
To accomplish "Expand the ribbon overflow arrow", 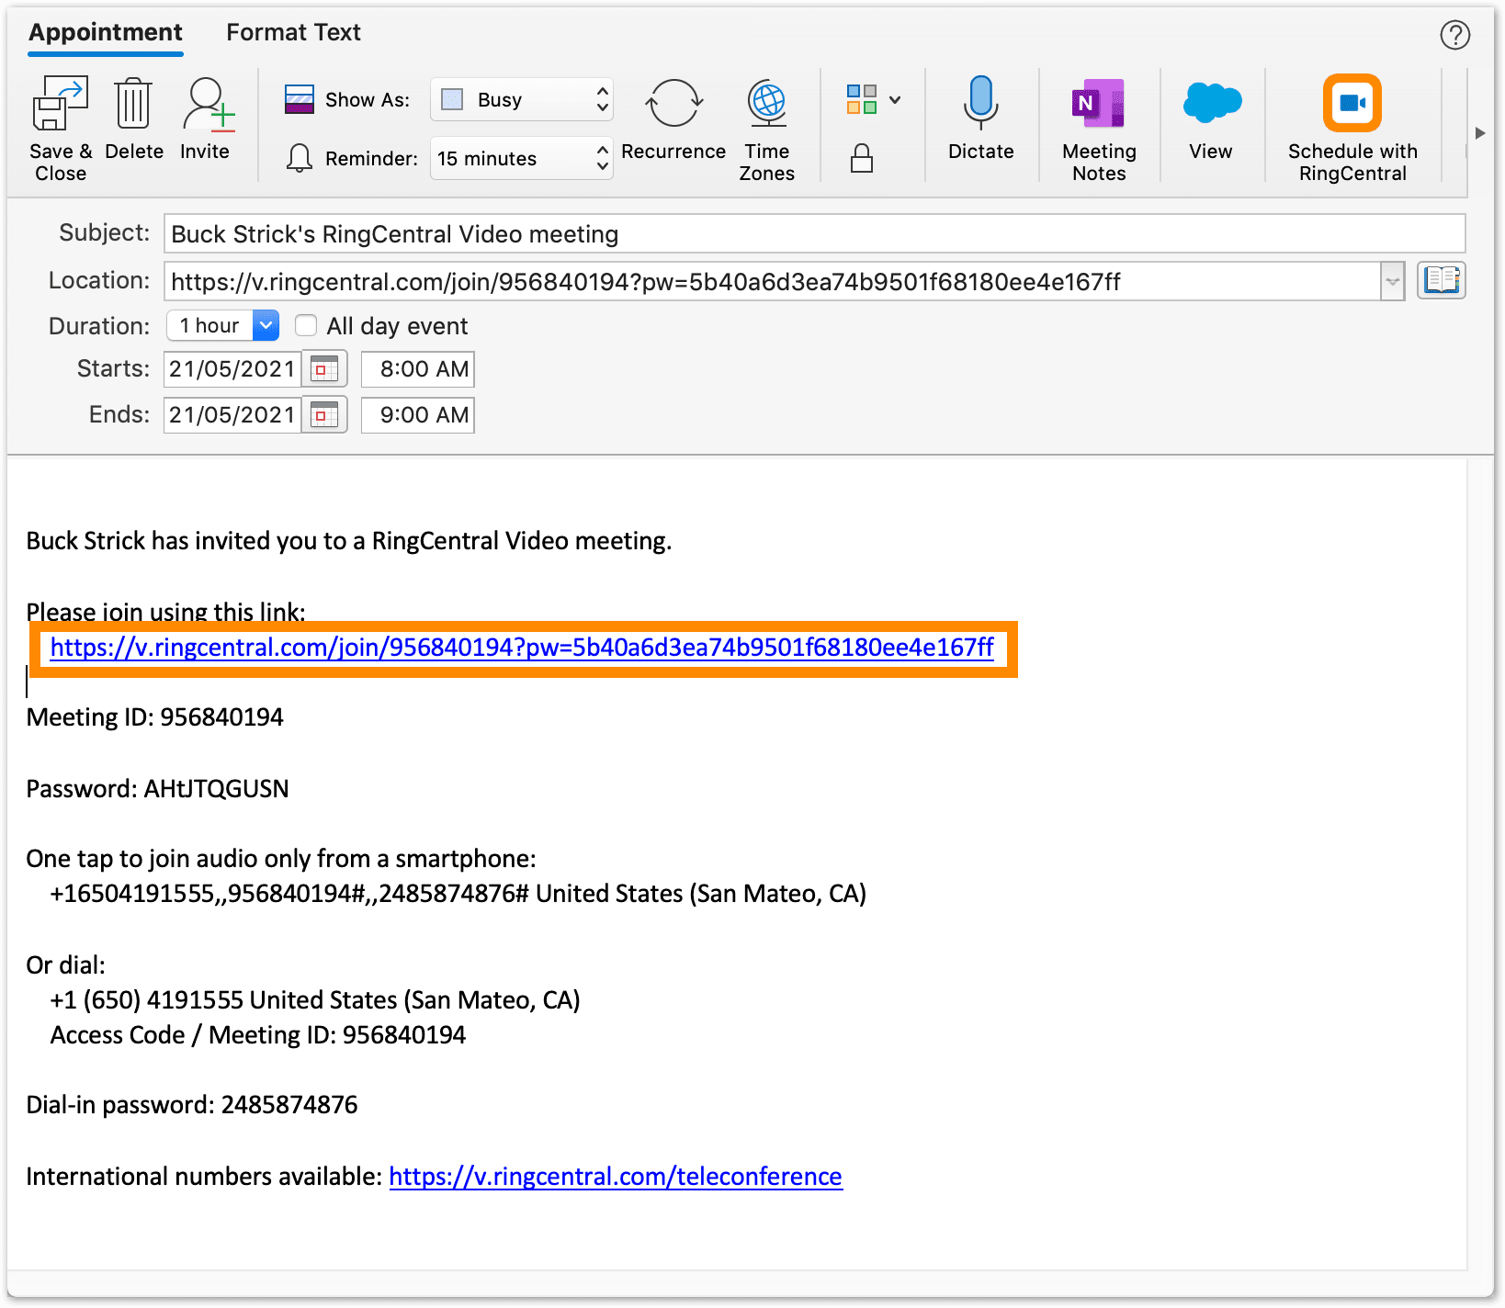I will [x=1479, y=133].
